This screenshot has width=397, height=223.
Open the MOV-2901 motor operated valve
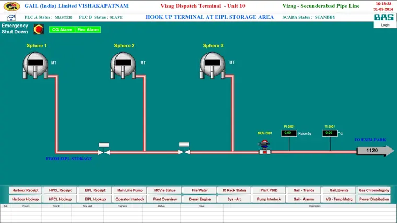pyautogui.click(x=264, y=147)
